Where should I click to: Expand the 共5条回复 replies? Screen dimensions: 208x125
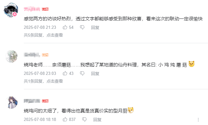click(x=43, y=35)
